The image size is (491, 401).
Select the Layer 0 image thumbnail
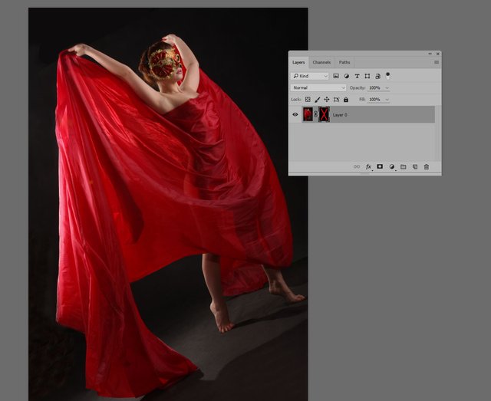(x=308, y=114)
